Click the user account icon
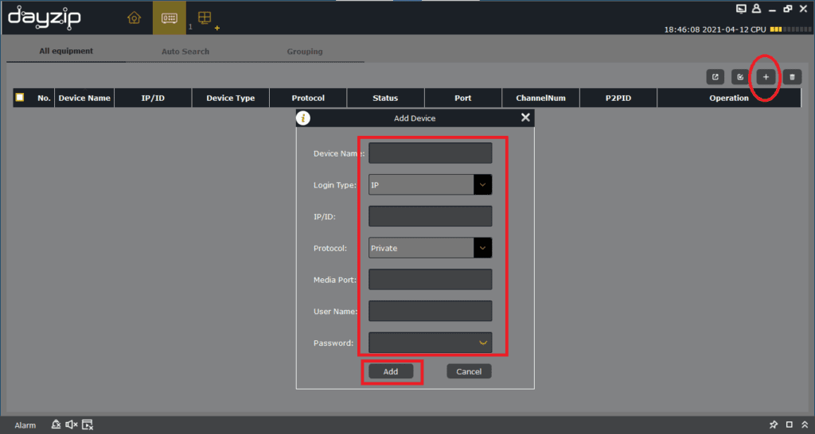 pos(756,9)
